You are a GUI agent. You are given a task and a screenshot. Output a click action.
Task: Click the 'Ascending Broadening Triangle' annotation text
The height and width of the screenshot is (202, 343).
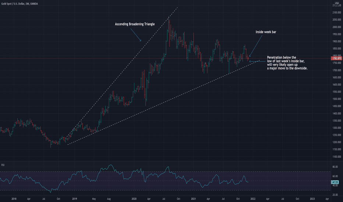[135, 24]
